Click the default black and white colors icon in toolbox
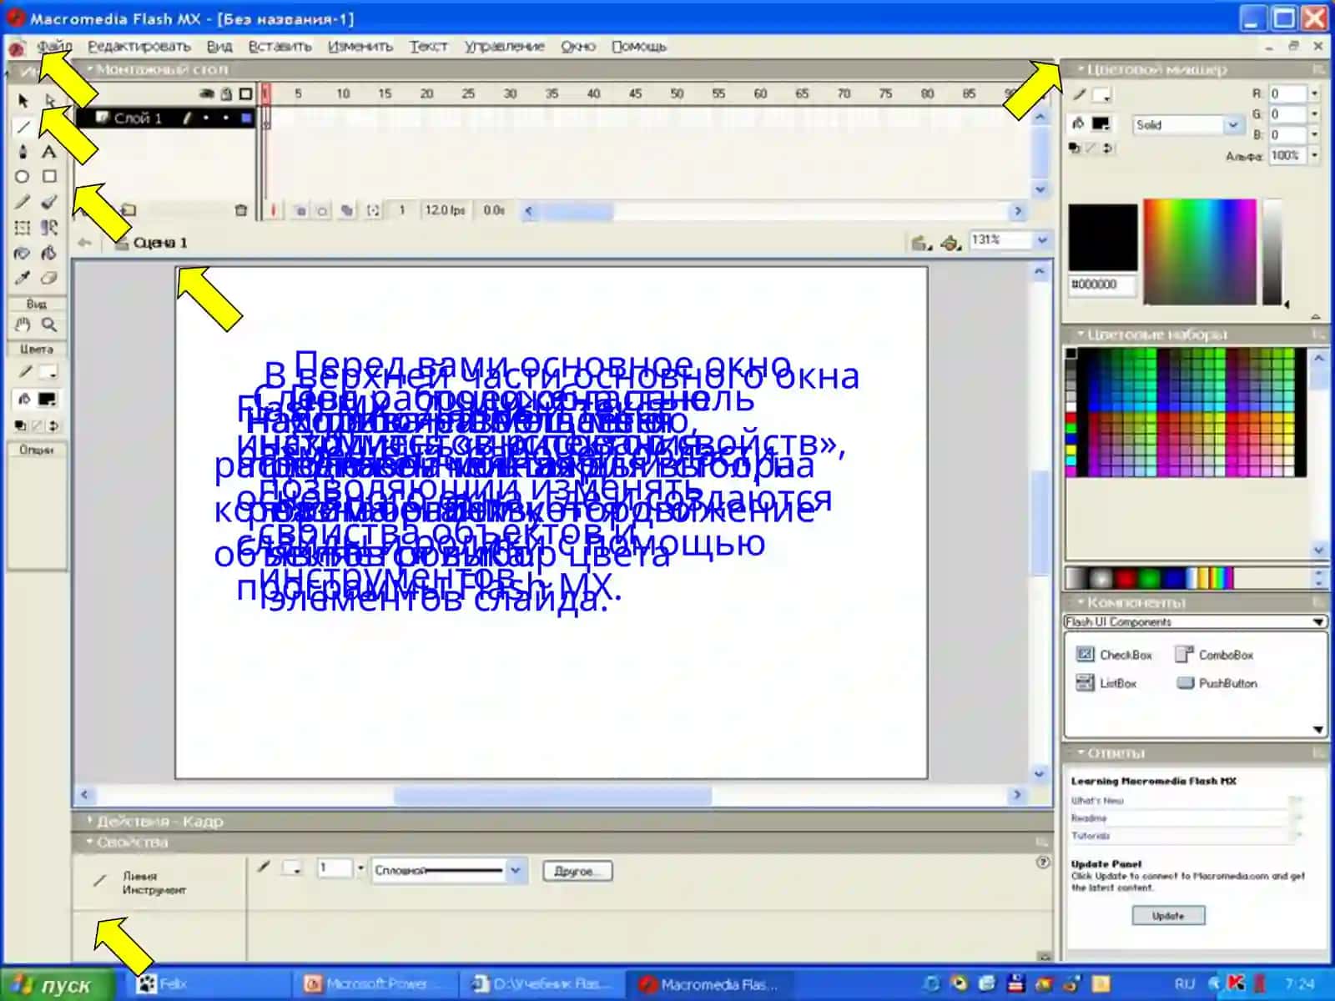The image size is (1335, 1001). click(x=20, y=425)
